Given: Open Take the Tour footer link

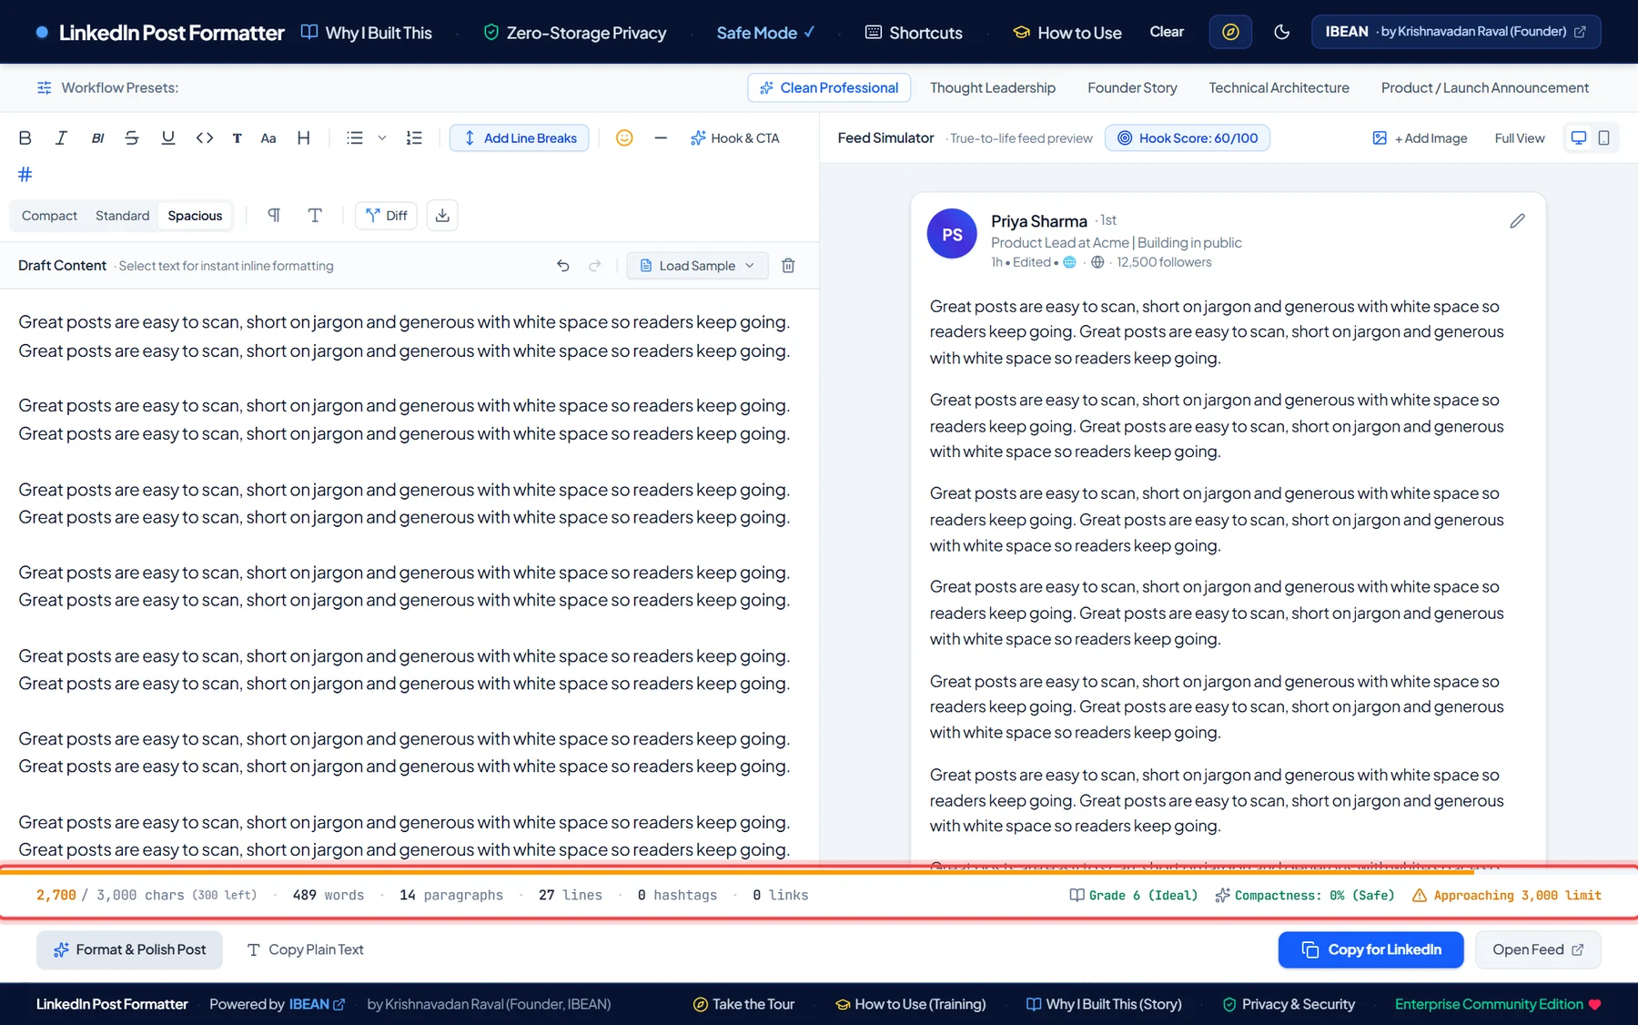Looking at the screenshot, I should pos(743,1004).
